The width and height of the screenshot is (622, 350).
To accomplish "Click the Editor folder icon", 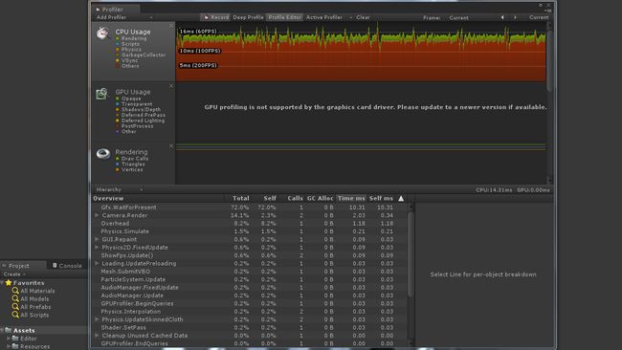I will (x=15, y=339).
